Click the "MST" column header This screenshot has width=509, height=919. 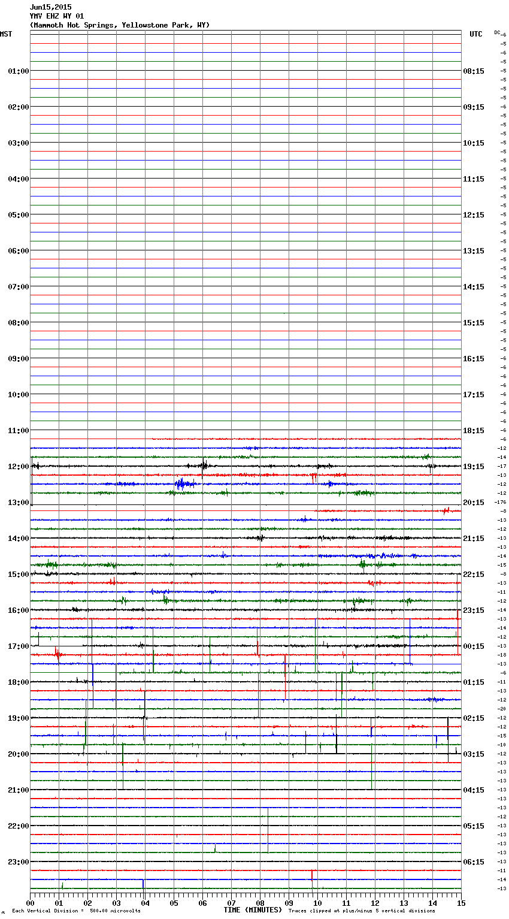pyautogui.click(x=6, y=34)
